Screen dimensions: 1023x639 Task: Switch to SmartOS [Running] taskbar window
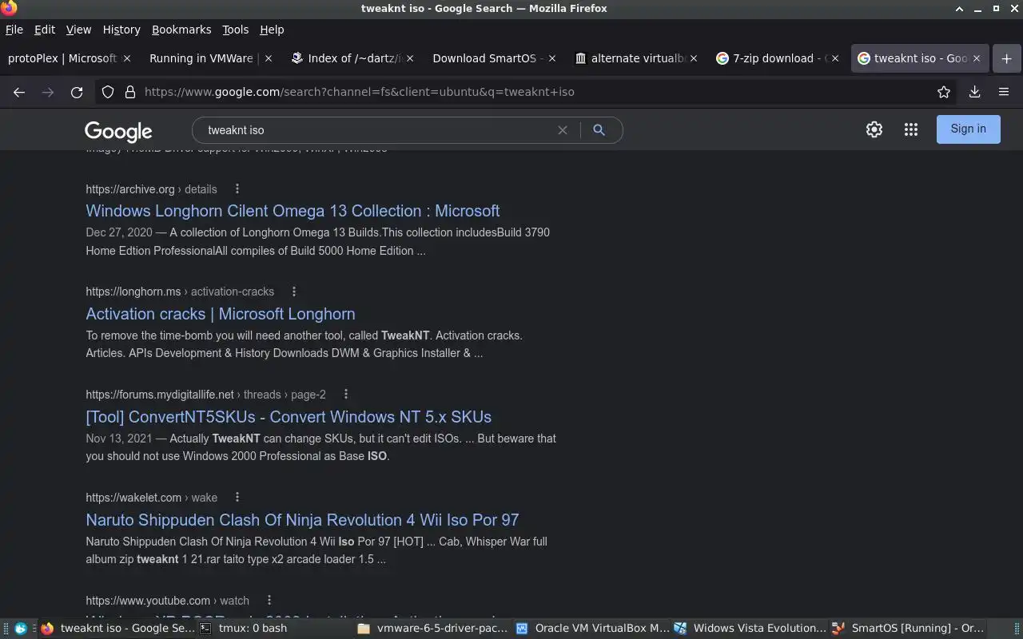pos(909,629)
